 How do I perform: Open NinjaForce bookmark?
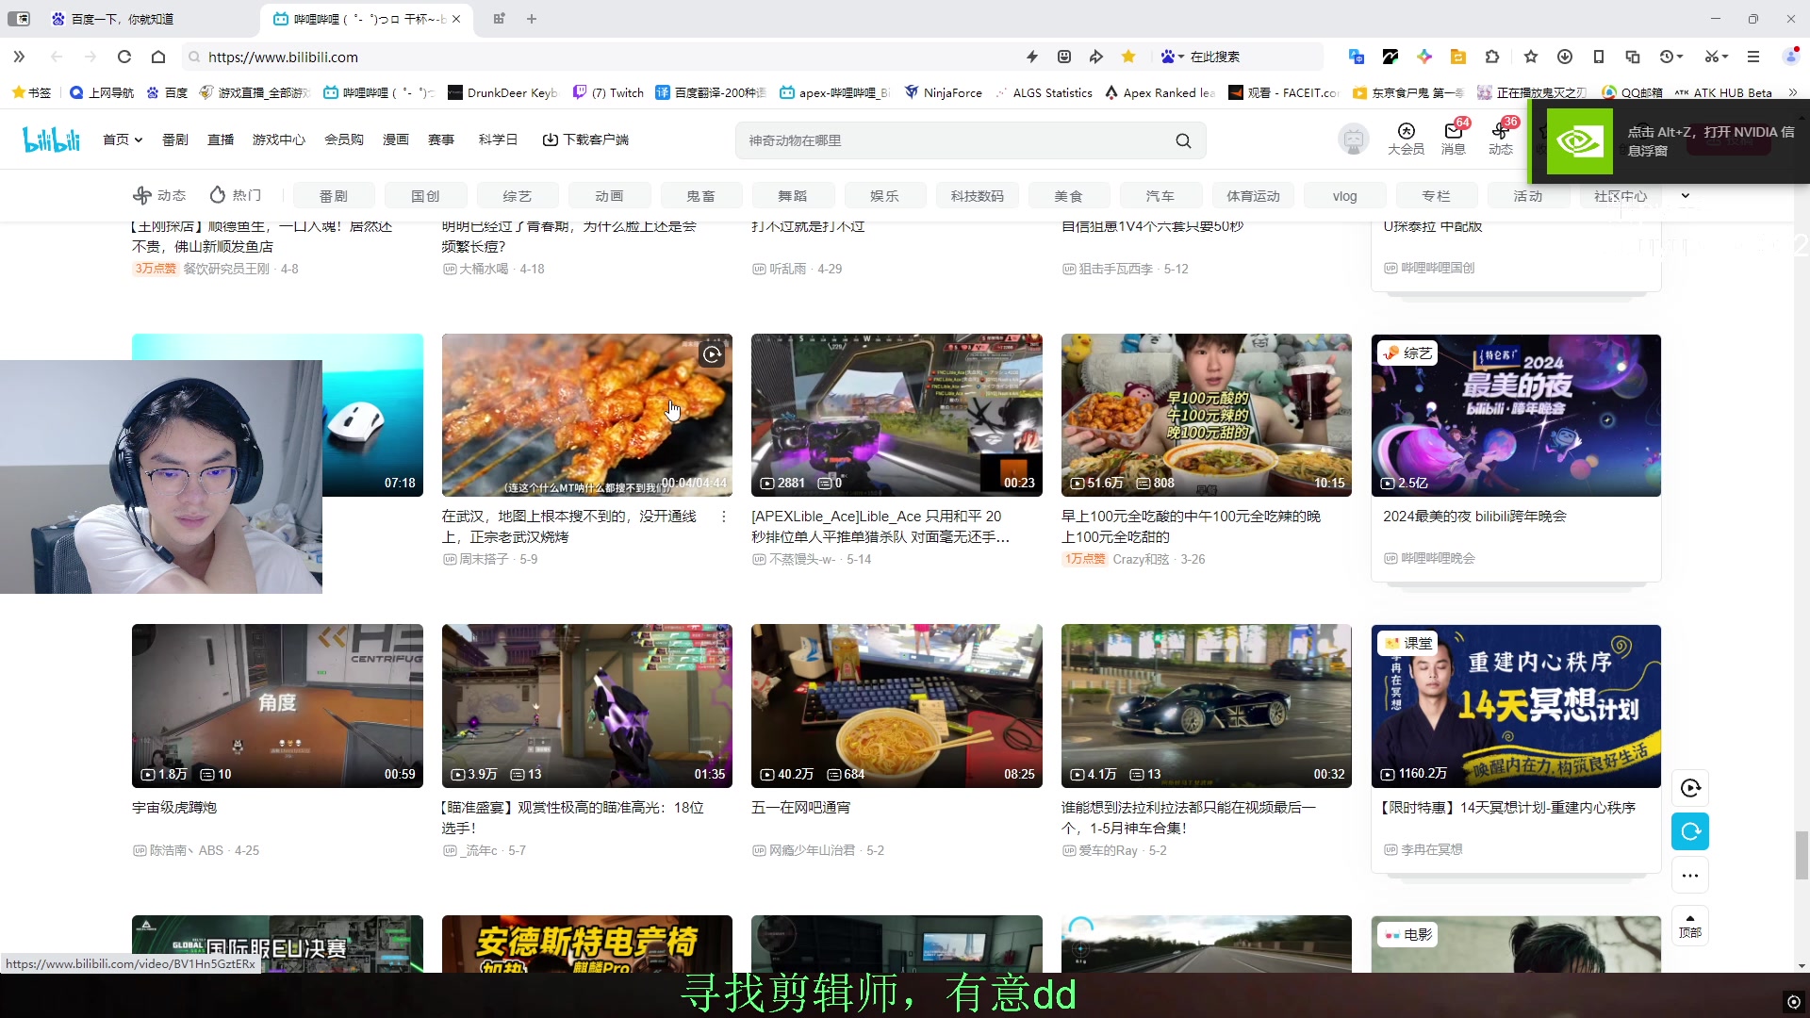pyautogui.click(x=943, y=92)
